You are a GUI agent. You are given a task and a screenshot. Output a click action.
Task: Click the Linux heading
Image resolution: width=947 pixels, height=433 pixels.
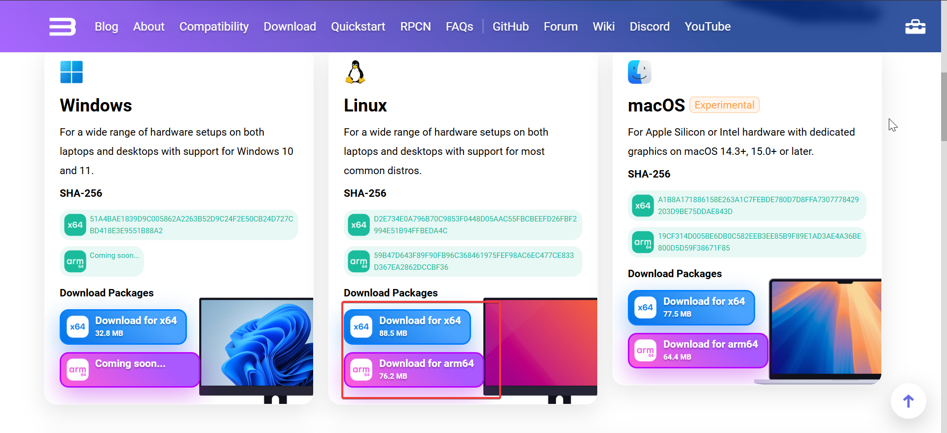coord(365,106)
